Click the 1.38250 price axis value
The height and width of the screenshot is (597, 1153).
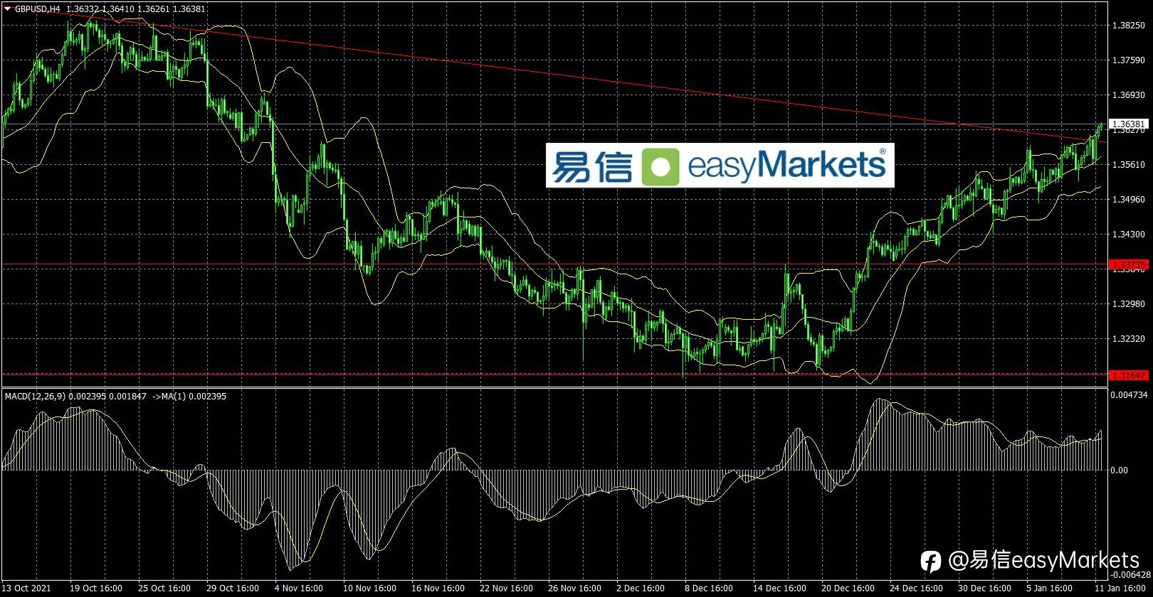coord(1128,26)
